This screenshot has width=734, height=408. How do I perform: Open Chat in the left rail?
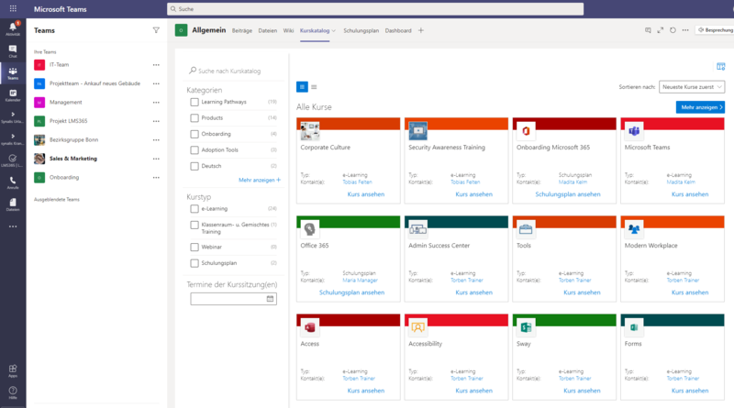13,51
